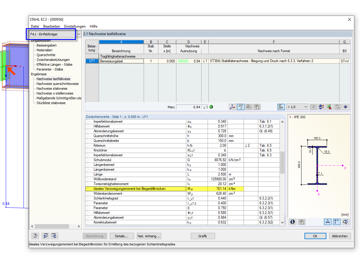Click the Details... button

(121, 236)
